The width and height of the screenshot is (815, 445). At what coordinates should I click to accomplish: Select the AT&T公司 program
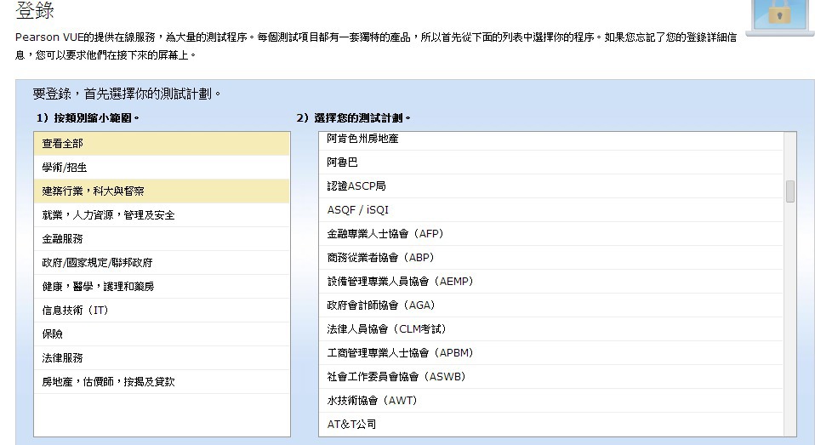(x=551, y=425)
